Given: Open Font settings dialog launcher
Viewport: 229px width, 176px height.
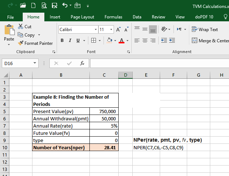Looking at the screenshot, I should tap(128, 52).
